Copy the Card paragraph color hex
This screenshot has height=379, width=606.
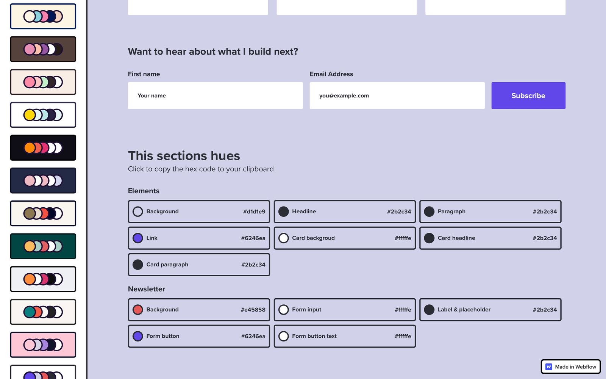[199, 265]
